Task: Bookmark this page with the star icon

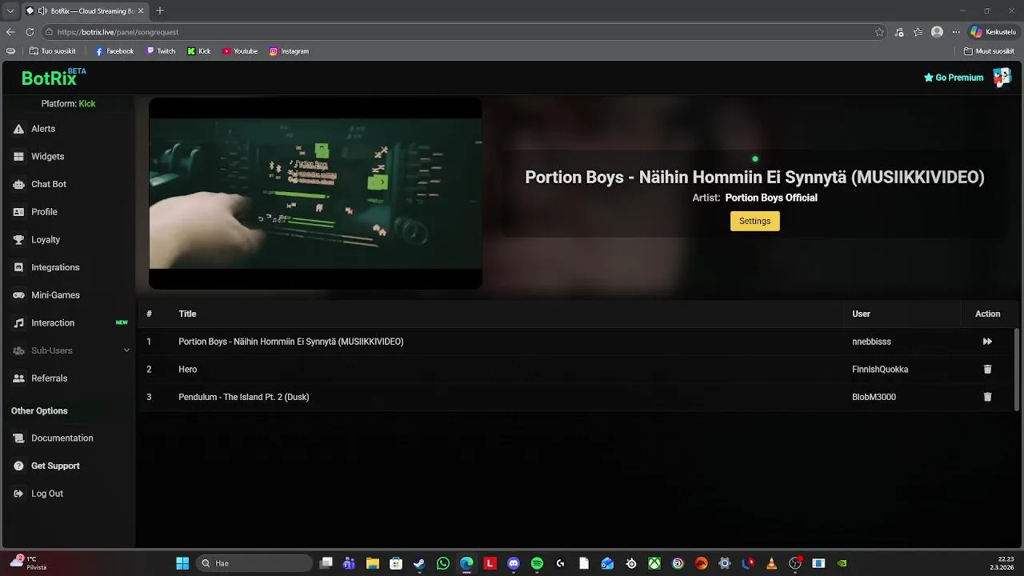Action: click(879, 32)
